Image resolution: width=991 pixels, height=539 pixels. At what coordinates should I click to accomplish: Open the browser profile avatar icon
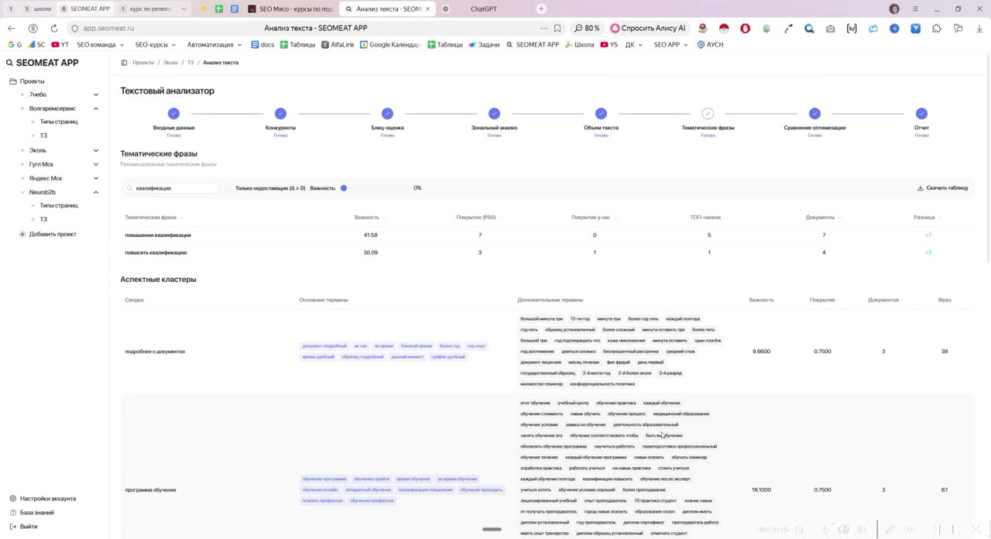[894, 9]
